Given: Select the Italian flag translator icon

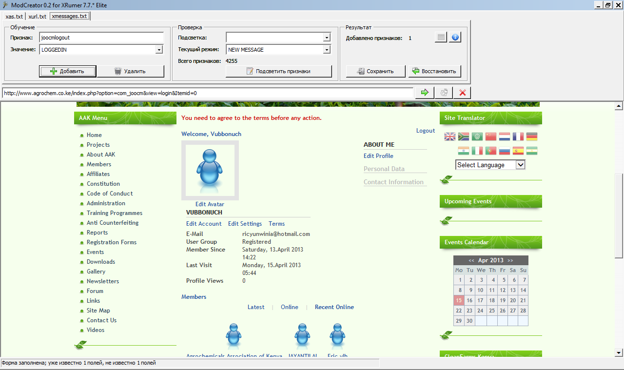Looking at the screenshot, I should (477, 151).
